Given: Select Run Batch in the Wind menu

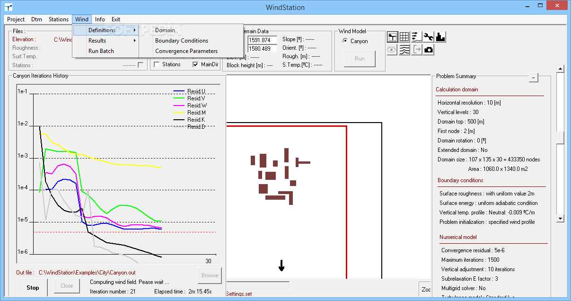Looking at the screenshot, I should (x=101, y=51).
